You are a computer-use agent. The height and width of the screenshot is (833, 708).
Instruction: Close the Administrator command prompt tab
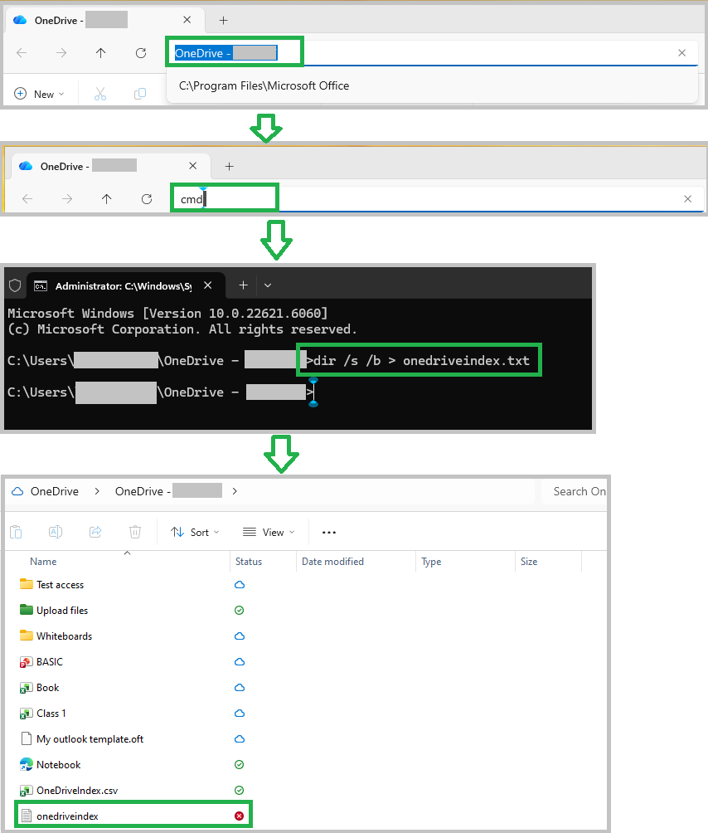coord(208,285)
